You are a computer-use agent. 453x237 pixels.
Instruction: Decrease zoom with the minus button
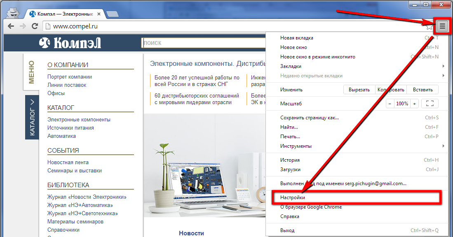click(390, 104)
